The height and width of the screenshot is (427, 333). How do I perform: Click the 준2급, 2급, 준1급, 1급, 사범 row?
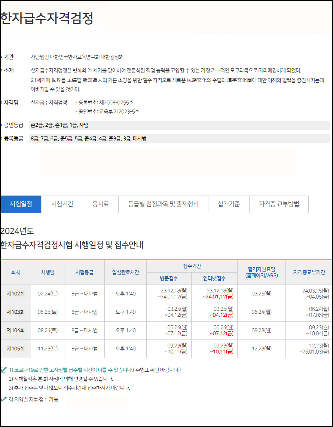tap(179, 125)
